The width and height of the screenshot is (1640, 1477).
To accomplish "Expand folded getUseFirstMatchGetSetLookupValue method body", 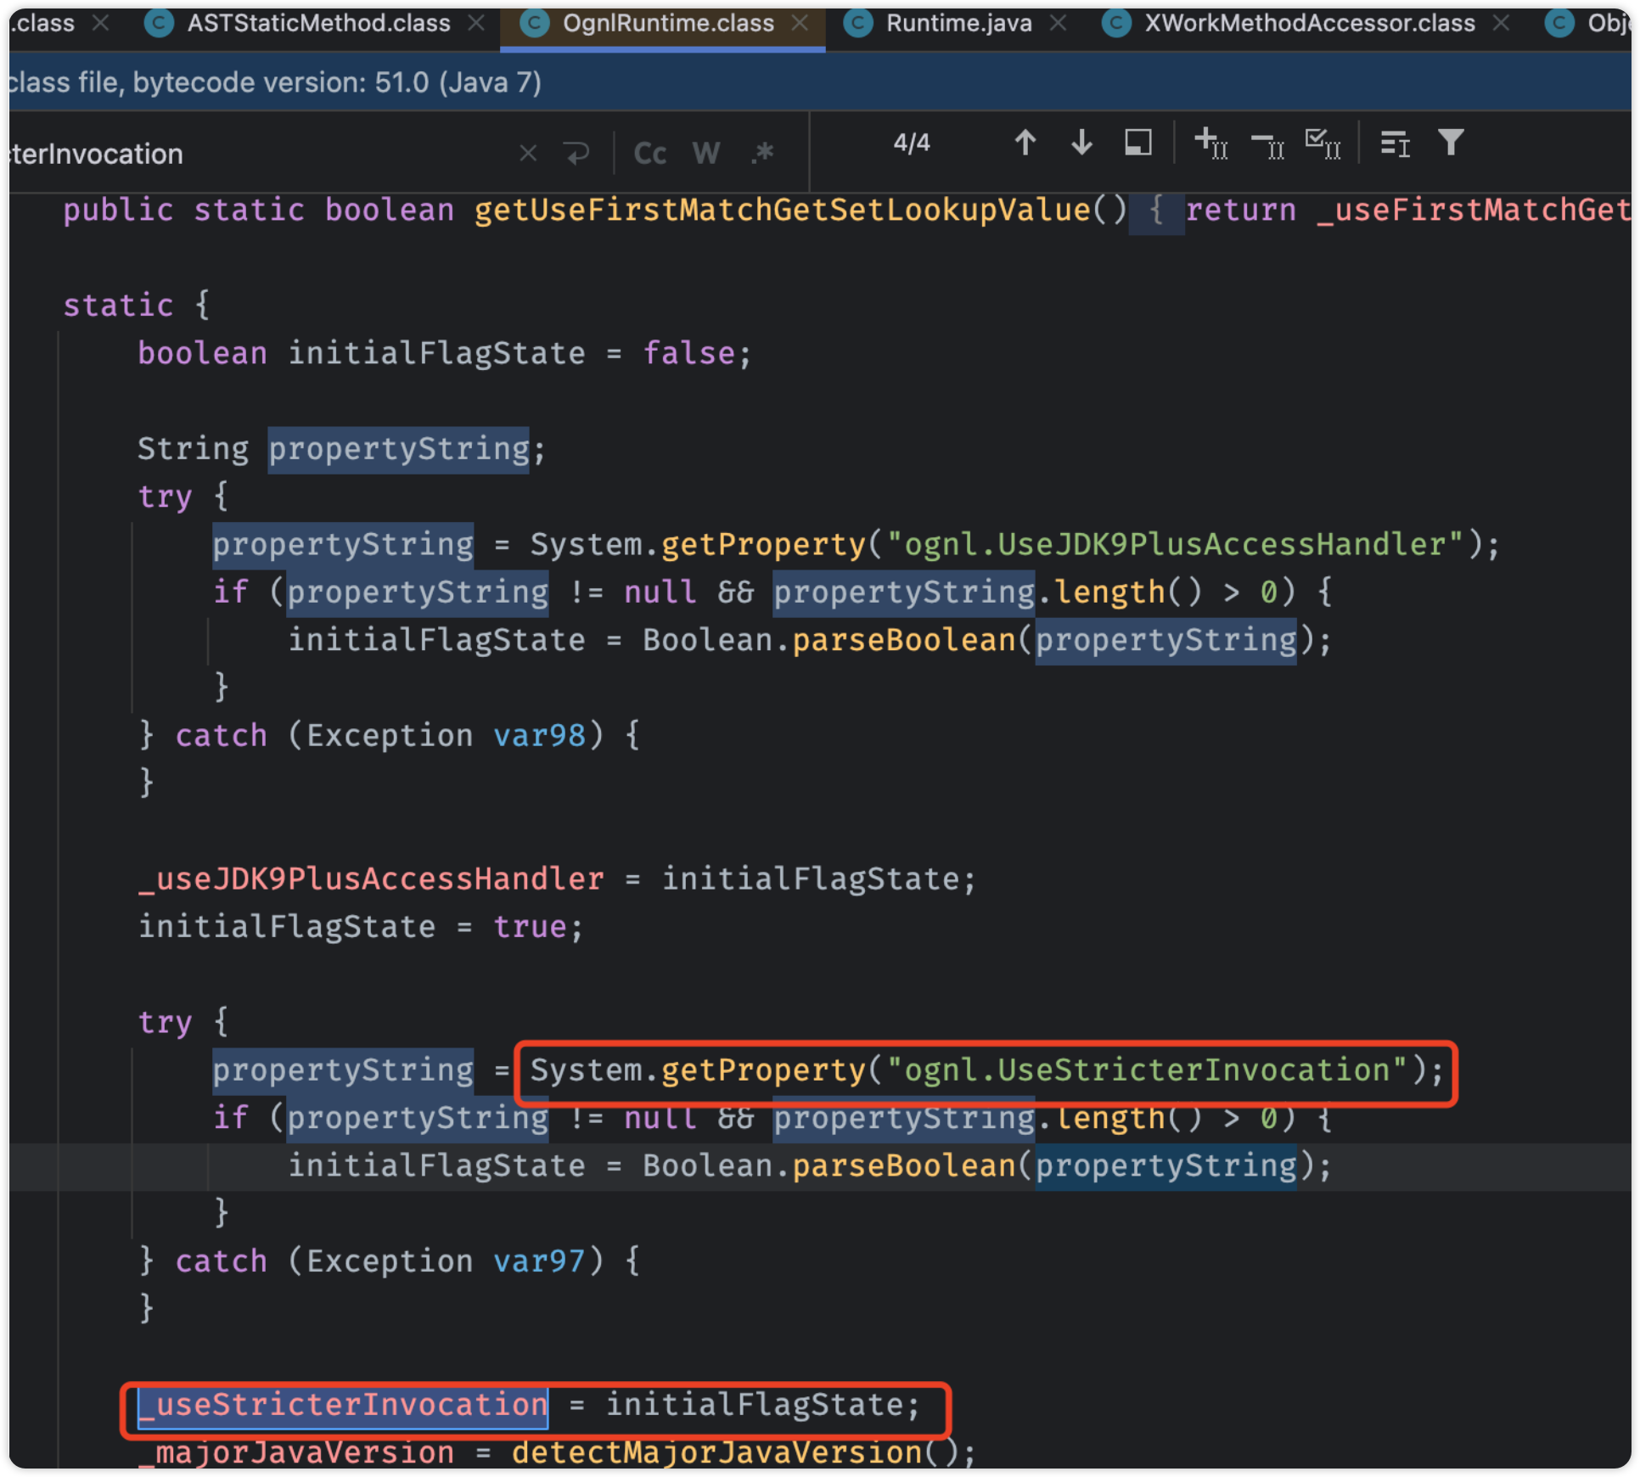I will (1156, 210).
